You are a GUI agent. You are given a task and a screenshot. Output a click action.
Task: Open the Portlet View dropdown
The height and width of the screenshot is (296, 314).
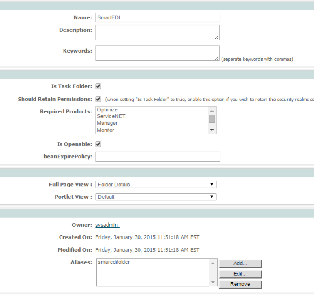pos(156,197)
